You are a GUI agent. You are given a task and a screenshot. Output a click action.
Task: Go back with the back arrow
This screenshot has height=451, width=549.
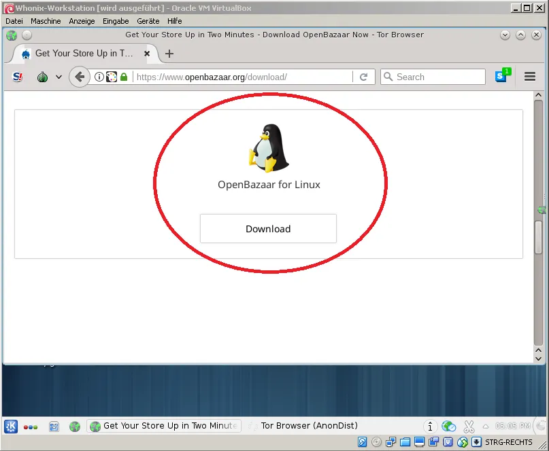tap(80, 77)
